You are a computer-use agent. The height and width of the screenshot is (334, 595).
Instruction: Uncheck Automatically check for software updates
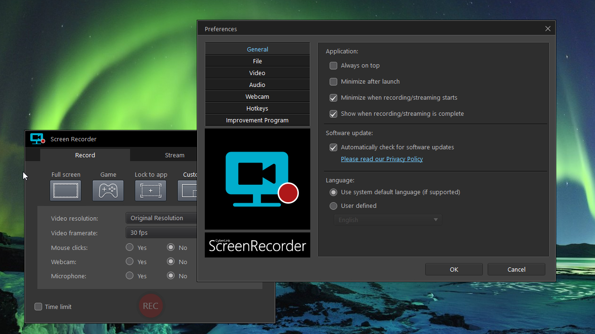333,147
